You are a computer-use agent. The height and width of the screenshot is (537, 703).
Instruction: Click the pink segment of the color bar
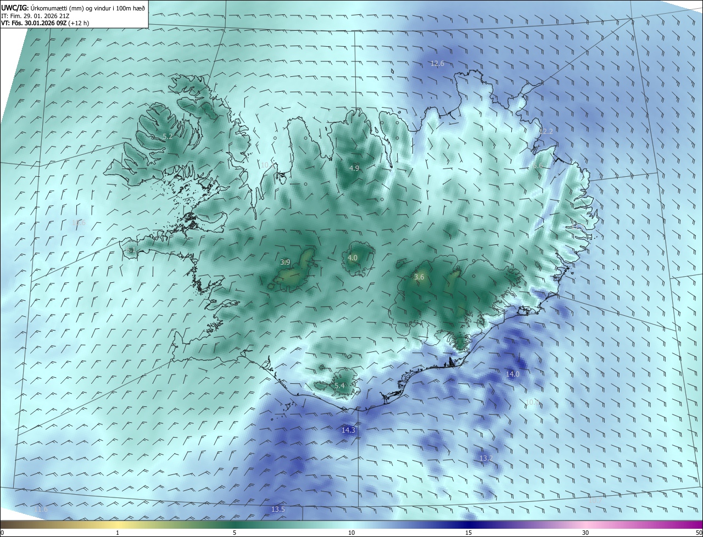click(x=585, y=525)
